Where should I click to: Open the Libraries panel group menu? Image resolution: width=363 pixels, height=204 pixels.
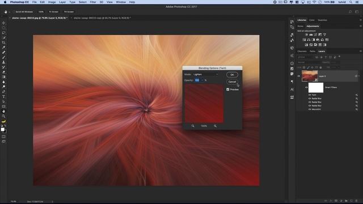(361, 20)
